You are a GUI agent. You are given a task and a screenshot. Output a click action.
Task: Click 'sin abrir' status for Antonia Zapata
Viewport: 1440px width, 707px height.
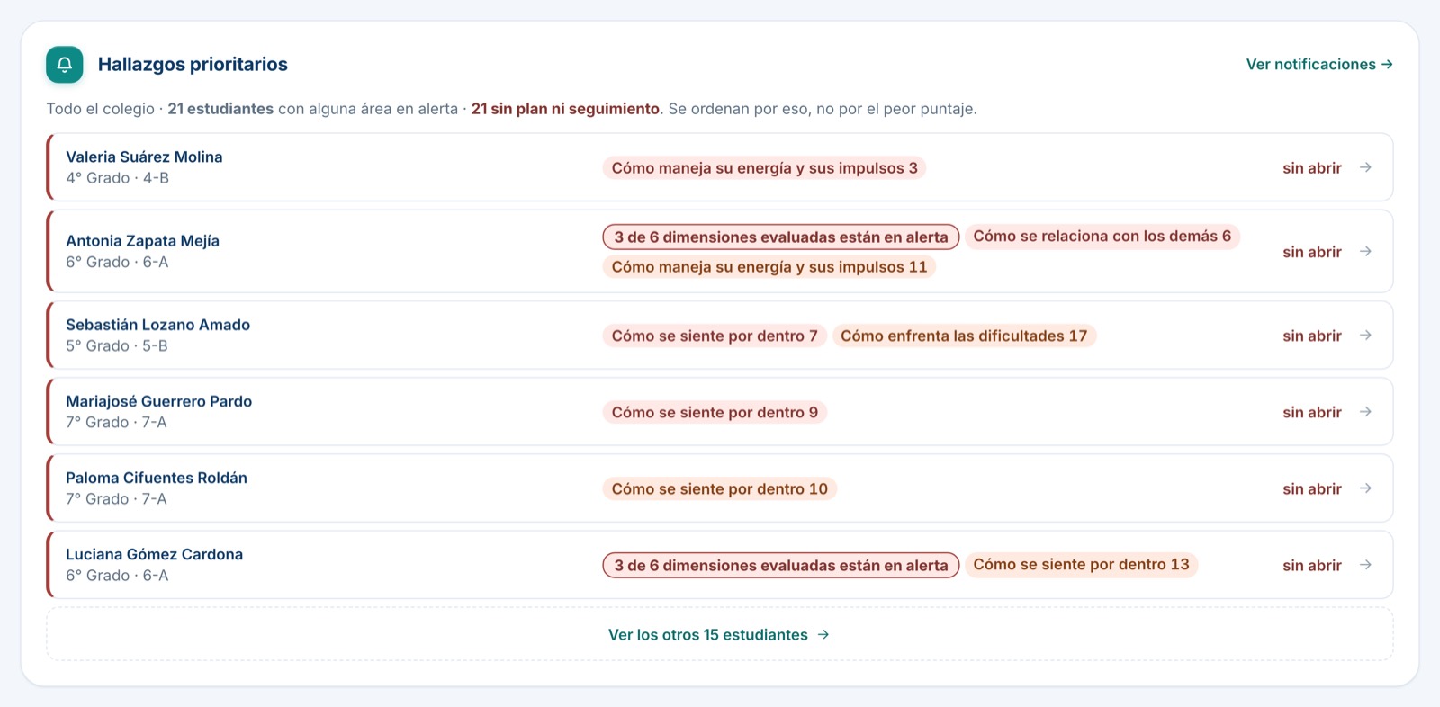click(1312, 252)
